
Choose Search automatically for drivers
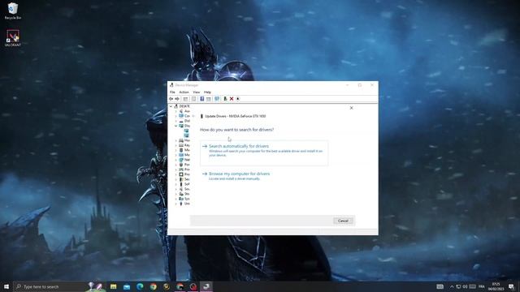click(x=264, y=152)
